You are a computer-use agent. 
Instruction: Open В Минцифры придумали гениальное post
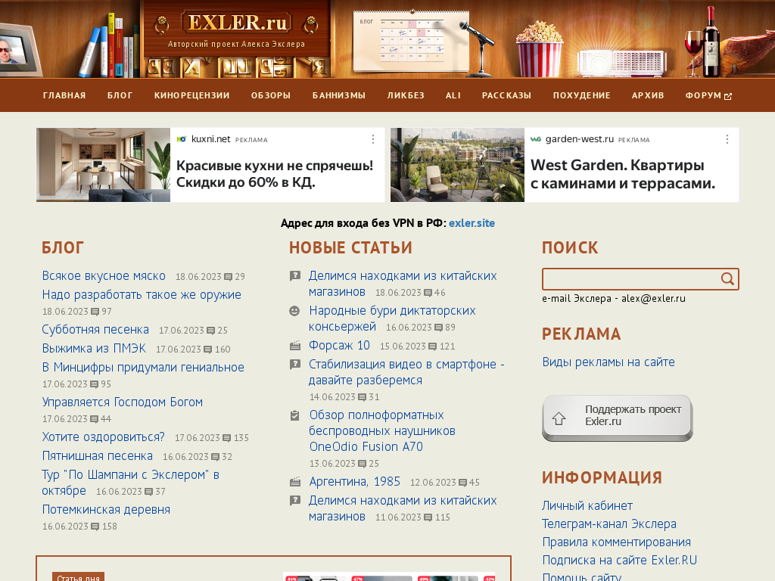click(x=143, y=367)
